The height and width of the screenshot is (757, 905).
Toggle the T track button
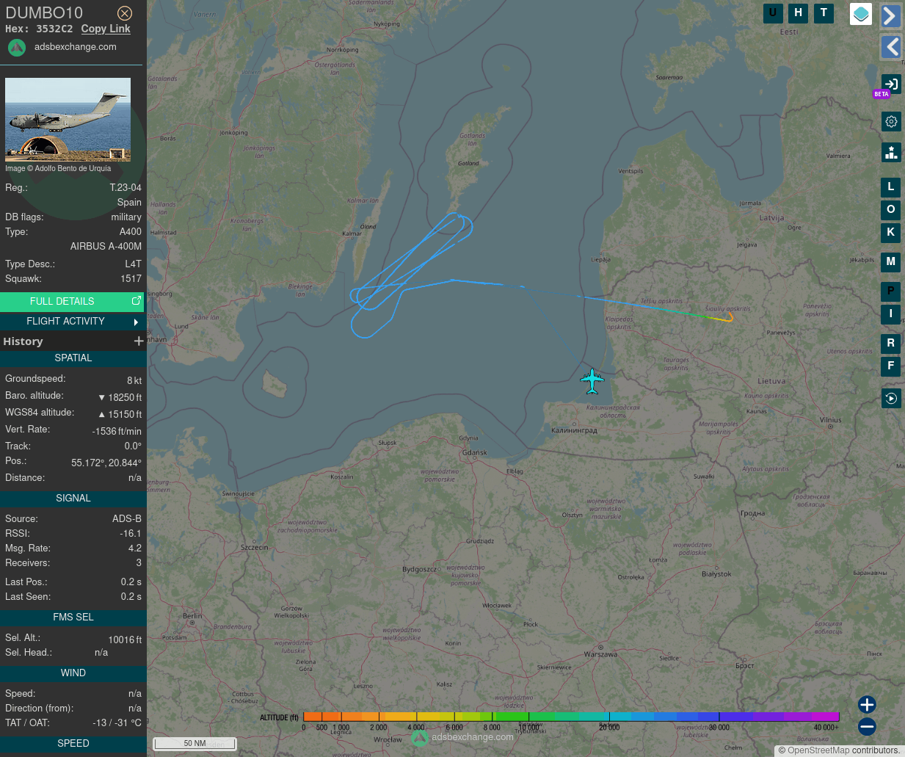pos(824,12)
